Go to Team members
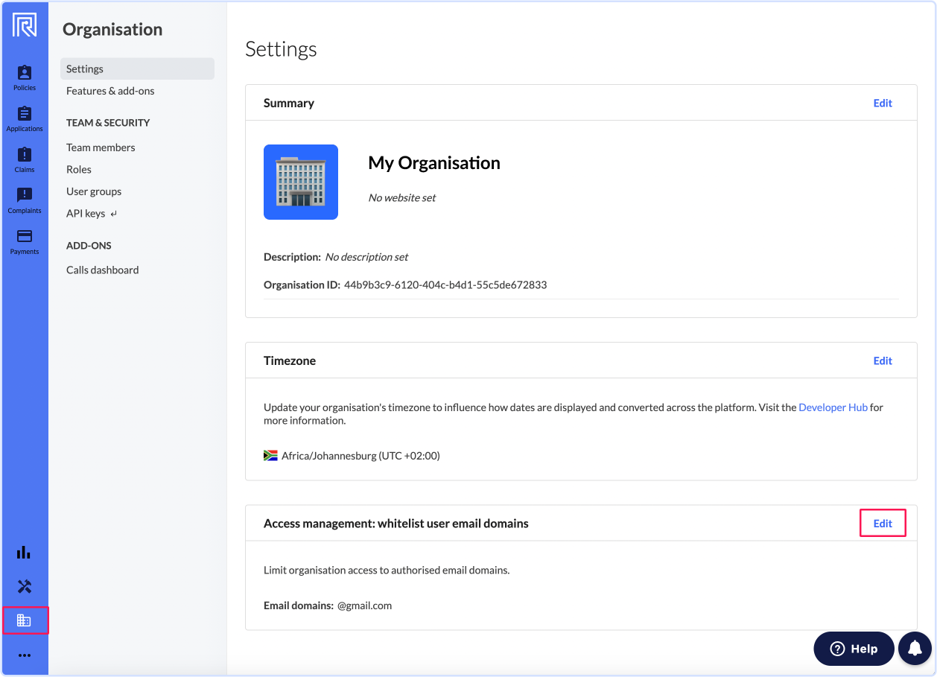Screen dimensions: 937x677 coord(101,147)
